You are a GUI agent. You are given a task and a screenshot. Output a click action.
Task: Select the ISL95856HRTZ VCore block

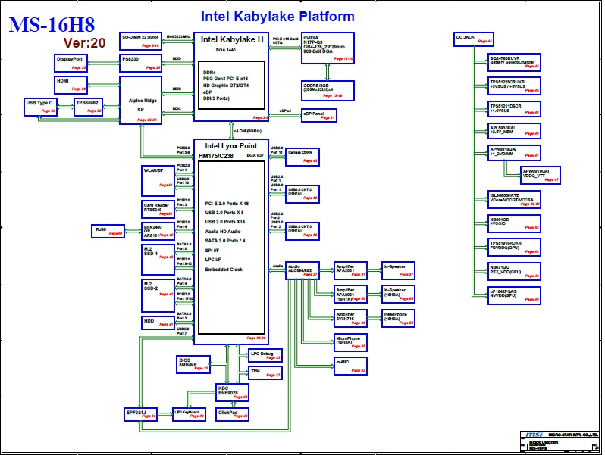(514, 200)
